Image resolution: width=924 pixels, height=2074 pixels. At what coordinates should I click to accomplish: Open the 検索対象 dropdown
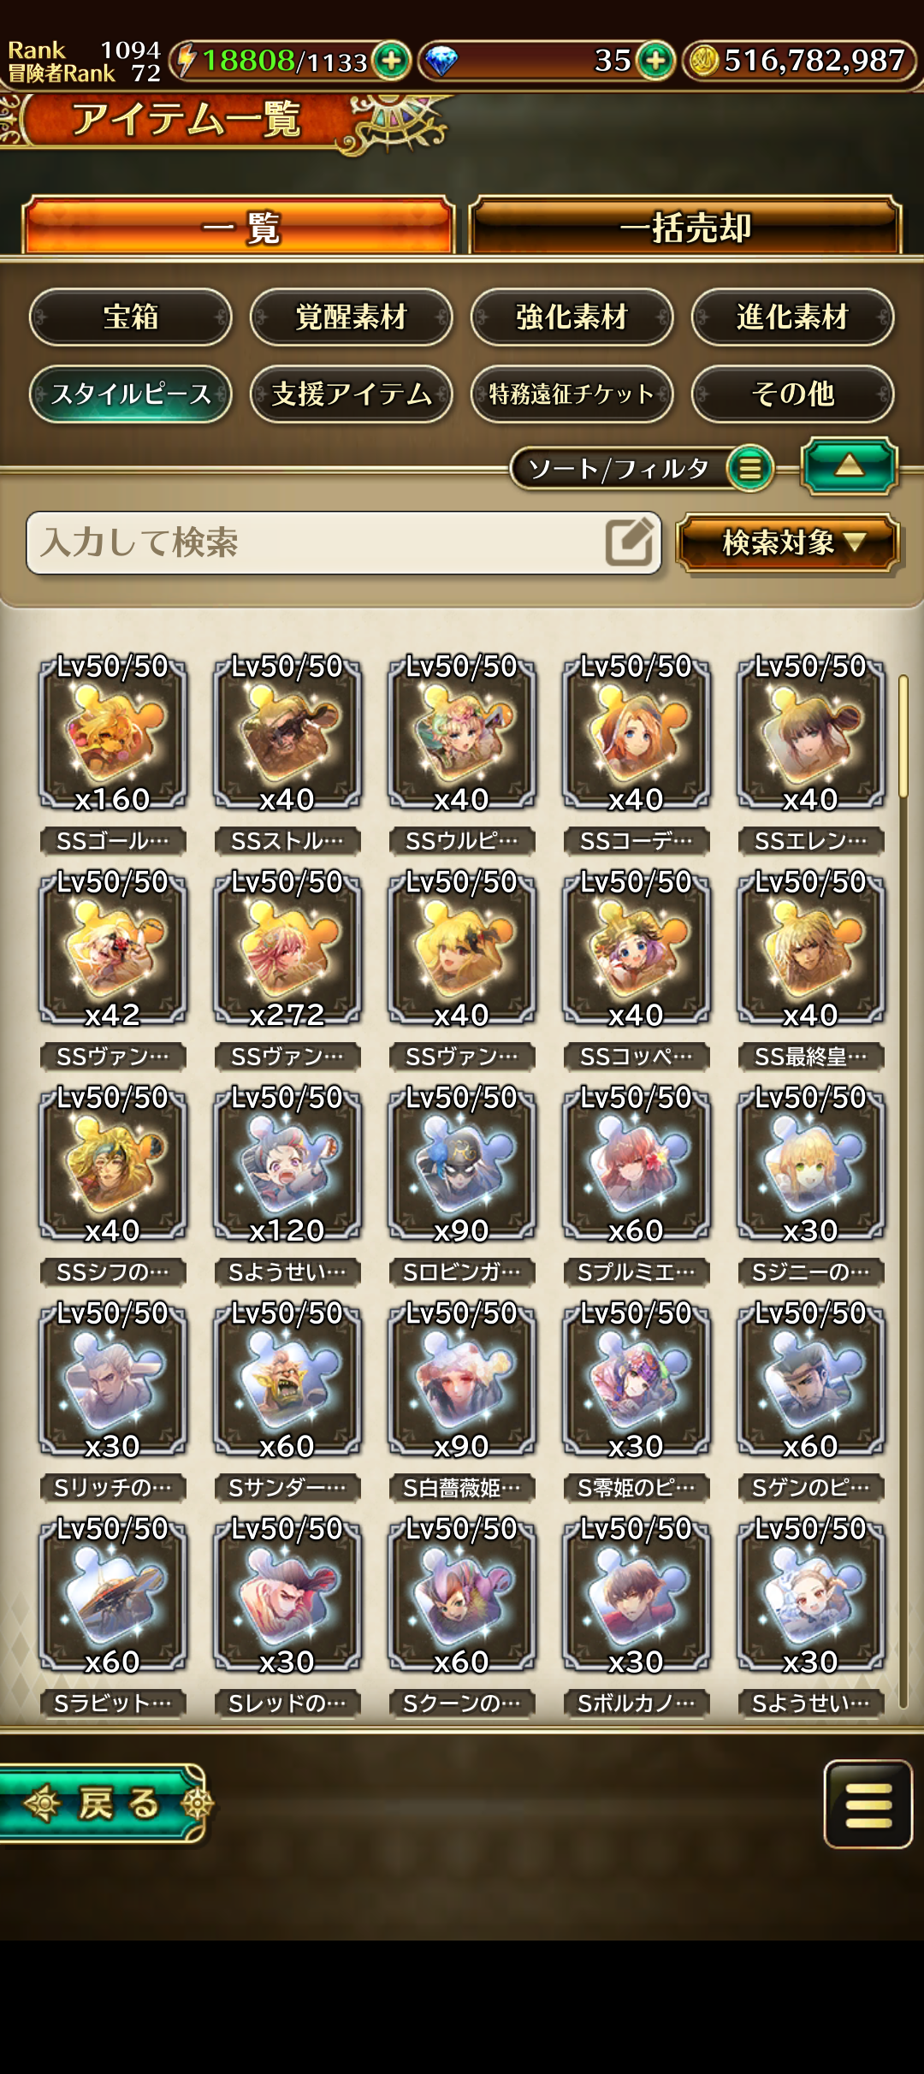tap(787, 542)
